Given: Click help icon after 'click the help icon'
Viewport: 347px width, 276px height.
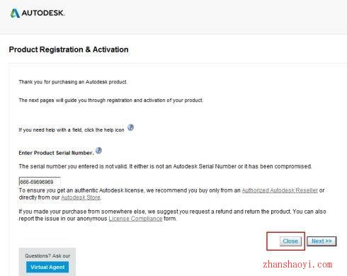Looking at the screenshot, I should [130, 127].
